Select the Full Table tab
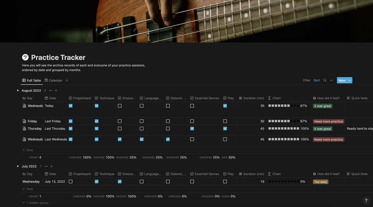This screenshot has width=373, height=207. point(32,80)
